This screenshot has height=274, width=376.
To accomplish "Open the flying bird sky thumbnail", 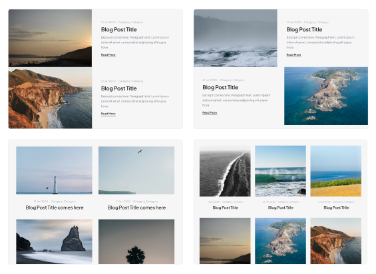I will (x=136, y=170).
